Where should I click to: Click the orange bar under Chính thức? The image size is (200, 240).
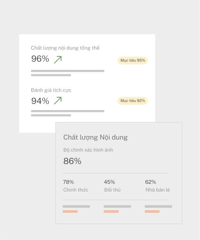click(70, 212)
